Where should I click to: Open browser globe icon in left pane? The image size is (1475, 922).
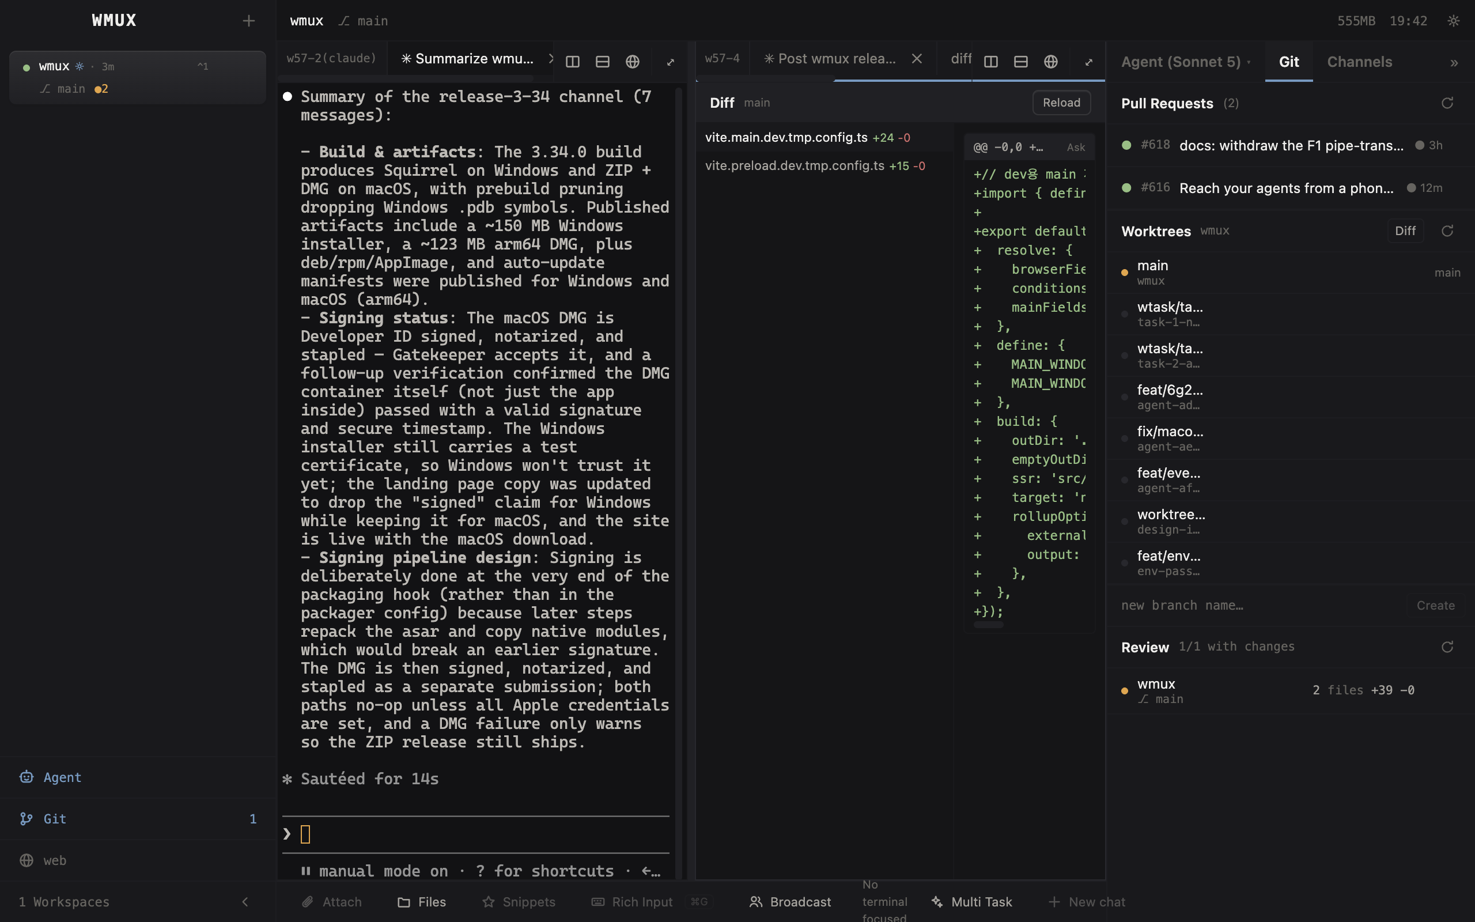tap(632, 62)
